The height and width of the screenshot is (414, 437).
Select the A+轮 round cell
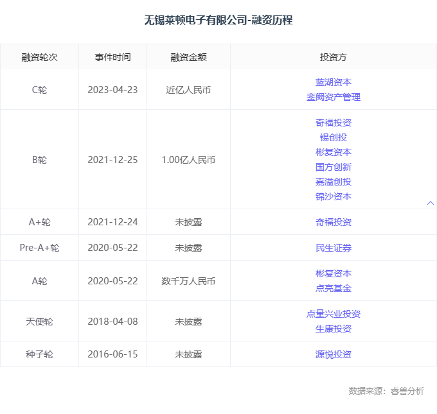coord(40,222)
